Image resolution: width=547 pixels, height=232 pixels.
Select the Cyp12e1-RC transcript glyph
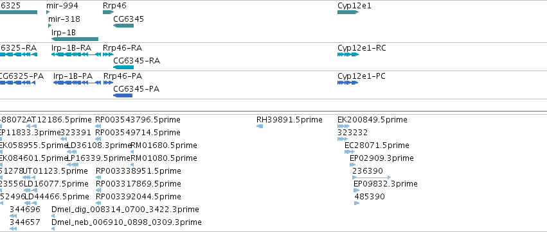pyautogui.click(x=348, y=54)
